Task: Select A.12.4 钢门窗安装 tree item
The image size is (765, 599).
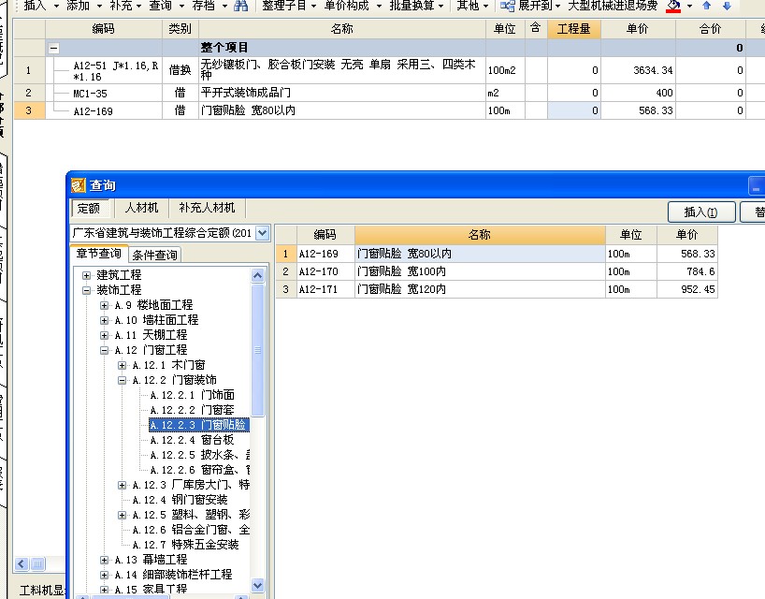Action: tap(180, 500)
